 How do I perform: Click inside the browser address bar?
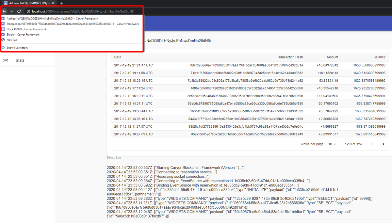click(x=82, y=11)
